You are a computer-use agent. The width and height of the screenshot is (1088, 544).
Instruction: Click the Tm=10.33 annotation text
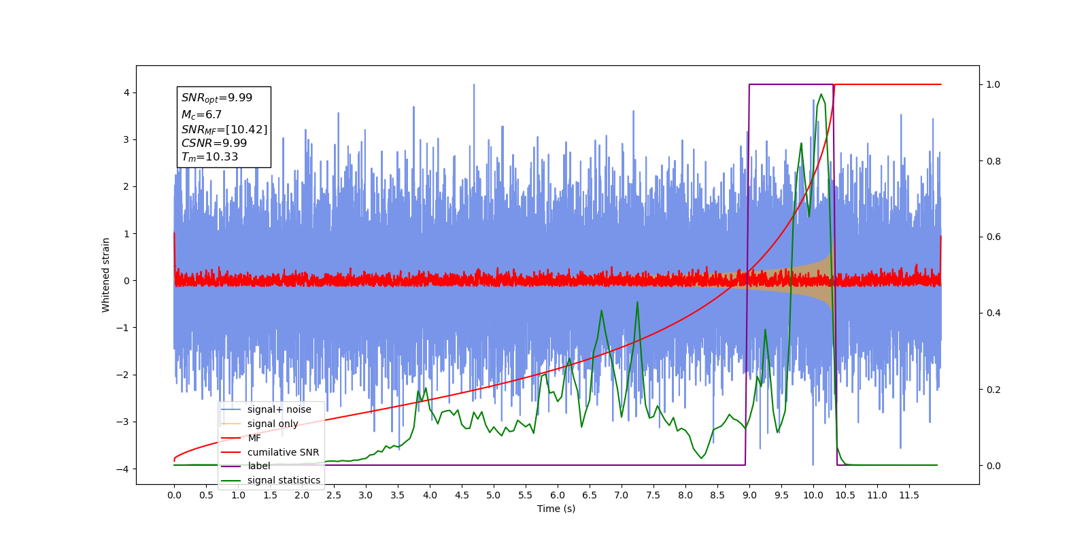pyautogui.click(x=209, y=157)
